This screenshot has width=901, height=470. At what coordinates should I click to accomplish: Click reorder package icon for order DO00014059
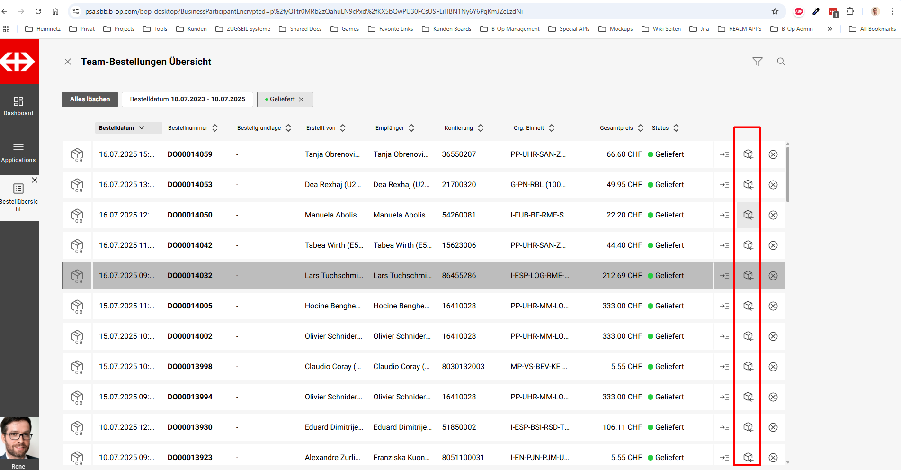click(x=748, y=154)
